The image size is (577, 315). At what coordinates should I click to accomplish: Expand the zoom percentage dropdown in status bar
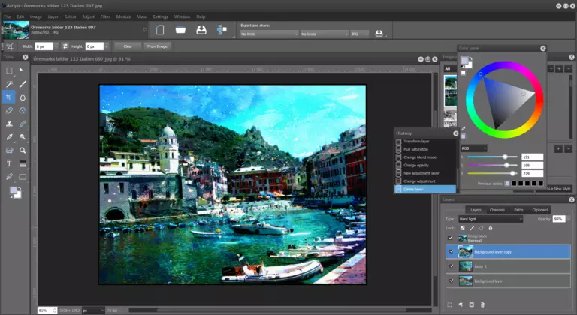(x=53, y=309)
